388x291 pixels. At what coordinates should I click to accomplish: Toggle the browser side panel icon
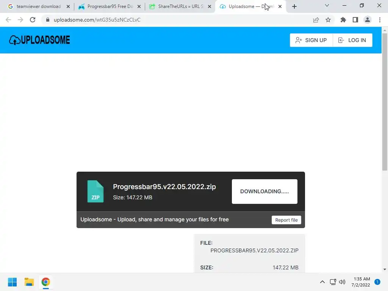point(355,20)
